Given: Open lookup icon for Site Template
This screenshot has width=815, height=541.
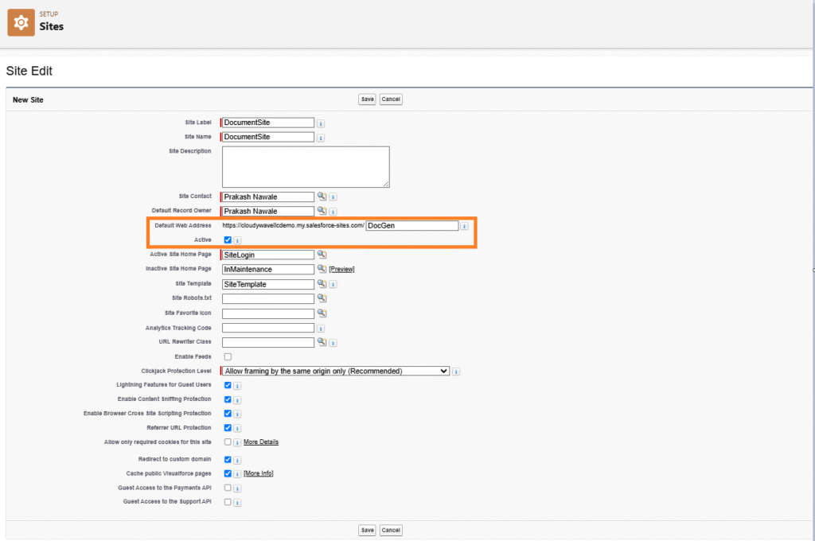Looking at the screenshot, I should (322, 284).
